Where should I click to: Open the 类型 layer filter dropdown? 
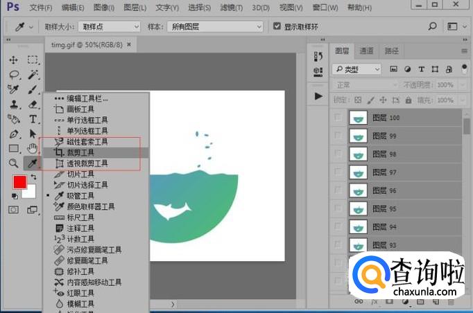[x=356, y=69]
